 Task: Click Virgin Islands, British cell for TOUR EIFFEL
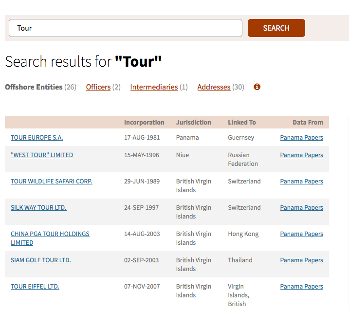(239, 295)
